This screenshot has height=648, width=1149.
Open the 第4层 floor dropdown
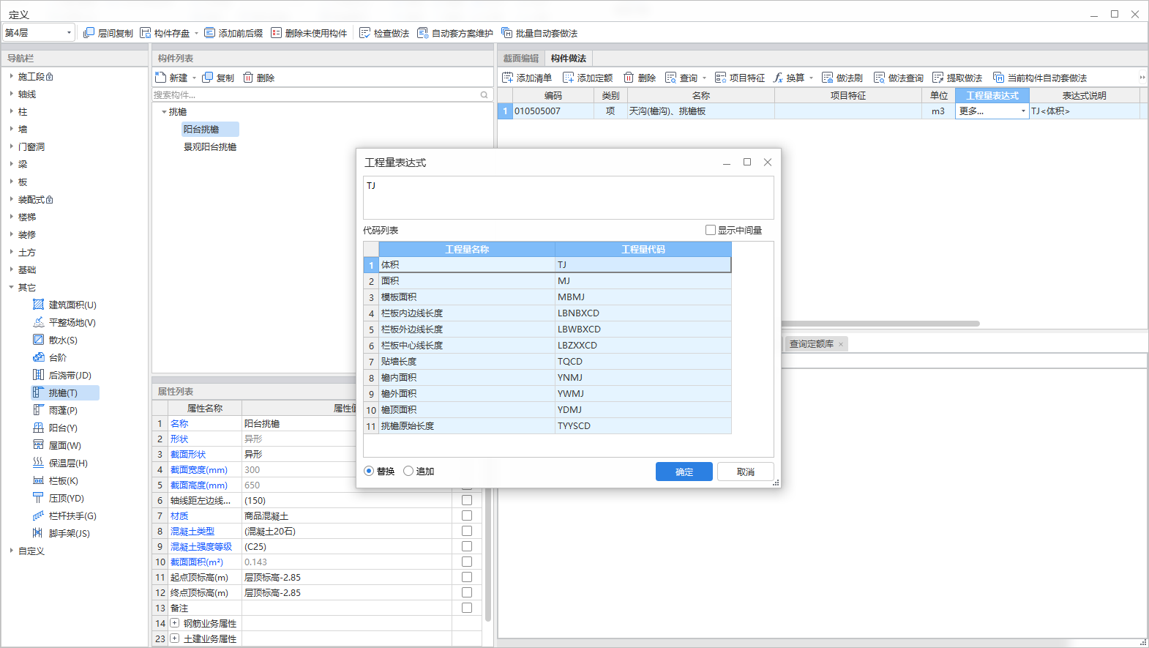[x=39, y=32]
